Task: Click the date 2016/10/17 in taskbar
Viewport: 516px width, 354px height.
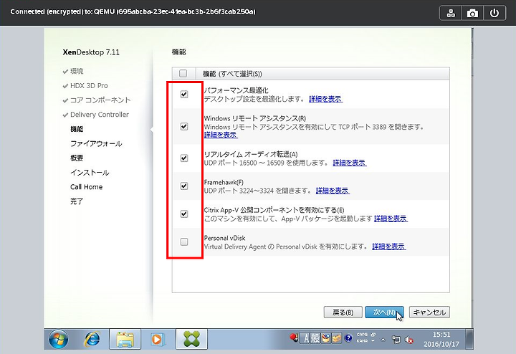Action: tap(441, 344)
